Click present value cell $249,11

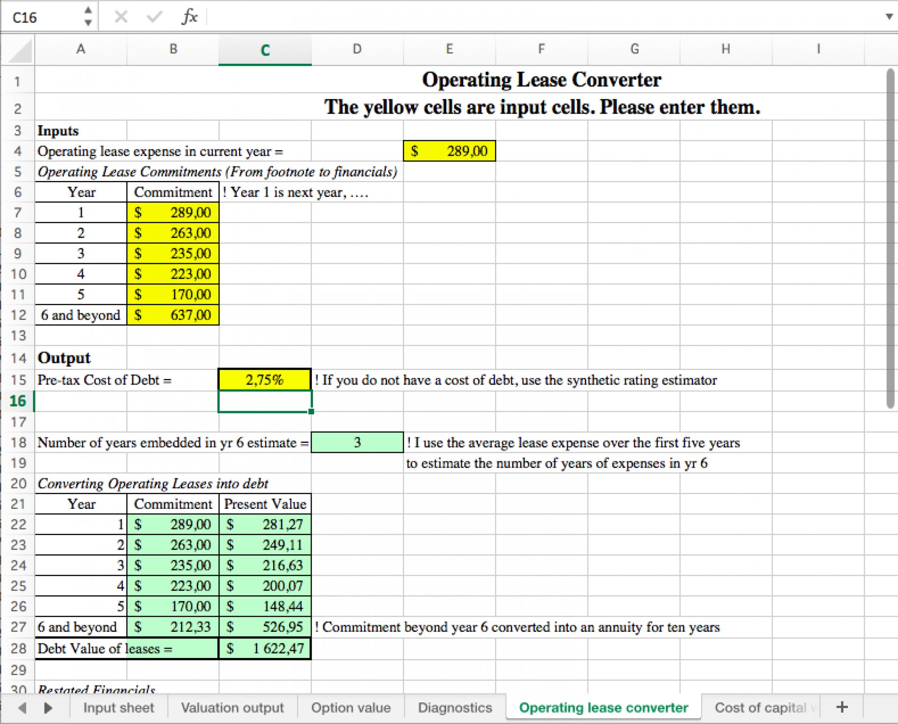coord(265,545)
